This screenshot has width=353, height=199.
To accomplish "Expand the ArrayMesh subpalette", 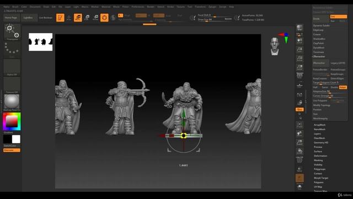I will 320,125.
